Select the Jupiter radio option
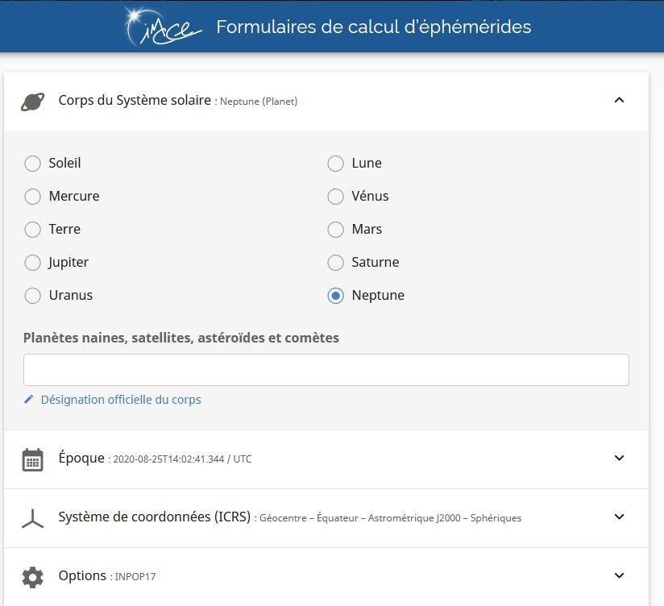Image resolution: width=664 pixels, height=606 pixels. click(32, 263)
